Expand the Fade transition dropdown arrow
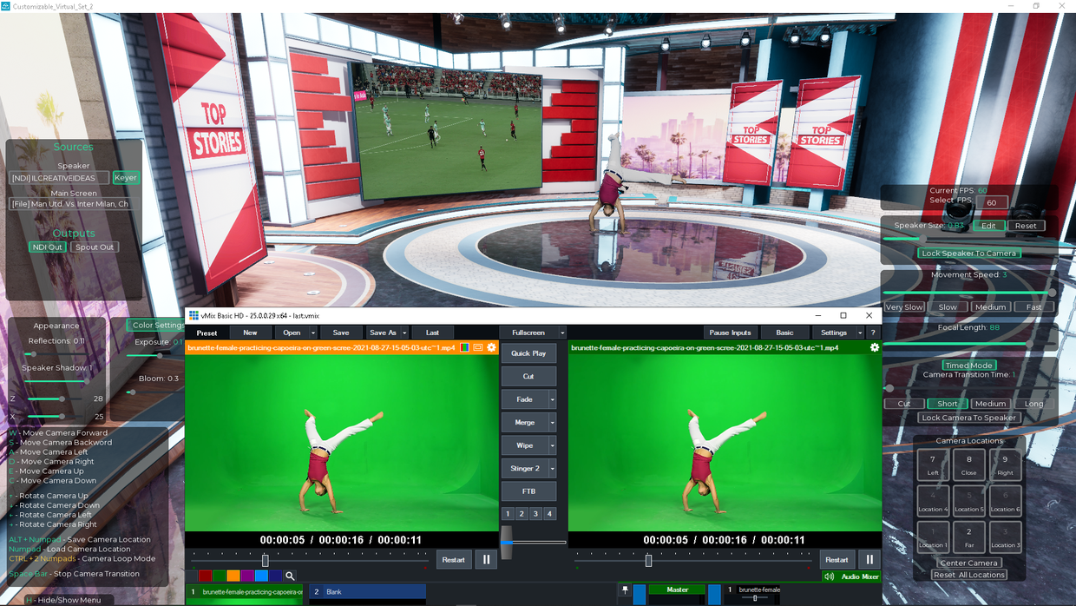1076x606 pixels. [x=552, y=399]
